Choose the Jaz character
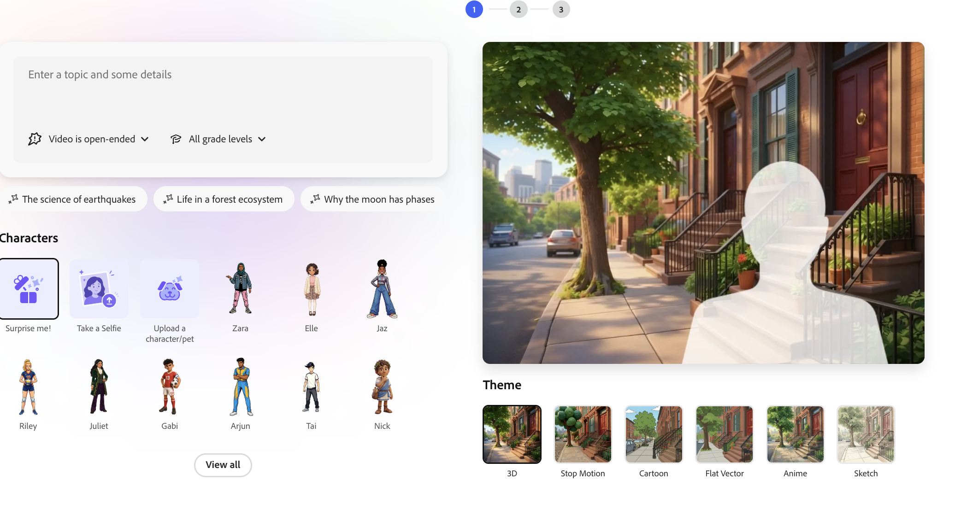 (382, 289)
